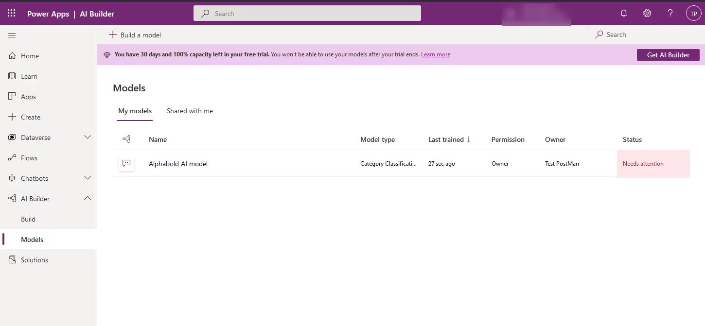Open Build under AI Builder
This screenshot has height=326, width=705.
[49, 219]
